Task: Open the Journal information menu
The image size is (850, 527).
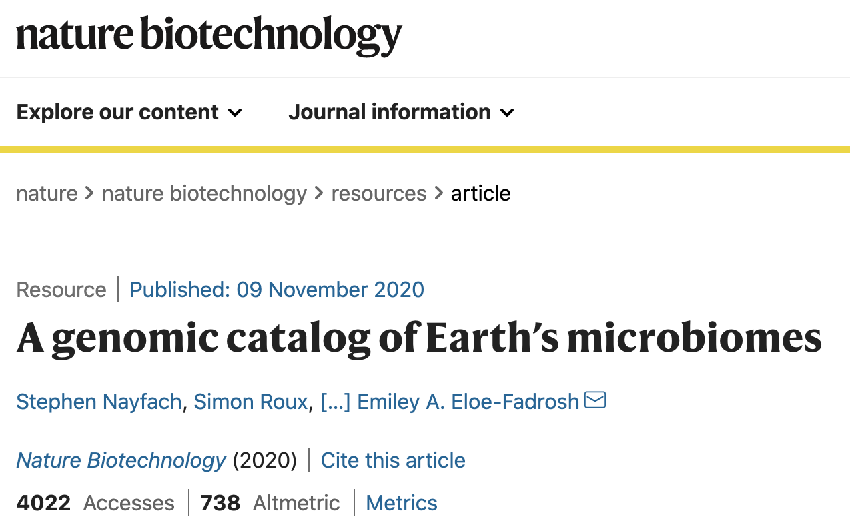Action: 401,112
